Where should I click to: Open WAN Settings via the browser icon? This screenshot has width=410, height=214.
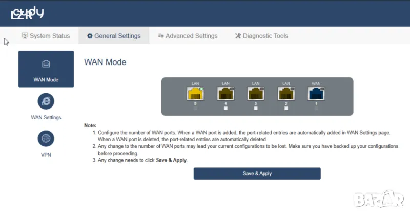pos(46,101)
